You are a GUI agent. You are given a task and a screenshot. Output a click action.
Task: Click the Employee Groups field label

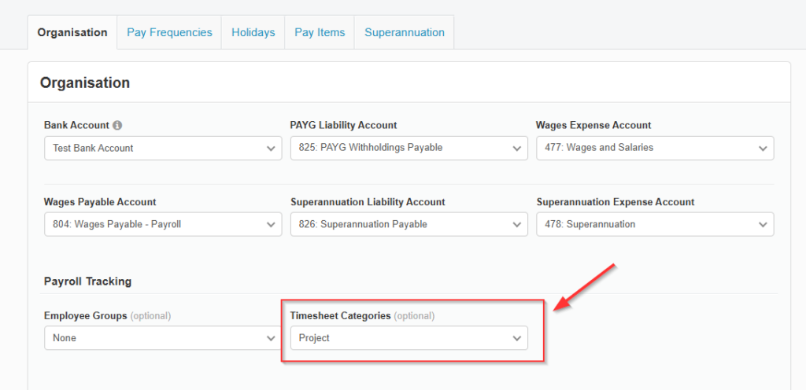click(x=85, y=316)
